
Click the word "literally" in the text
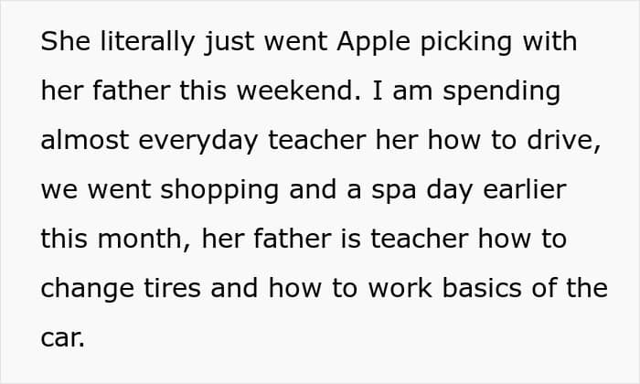[x=147, y=42]
